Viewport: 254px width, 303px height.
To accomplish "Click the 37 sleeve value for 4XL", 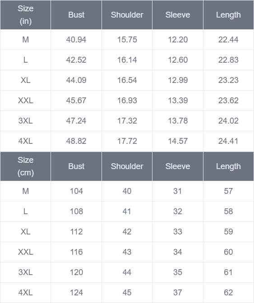I will click(178, 293).
